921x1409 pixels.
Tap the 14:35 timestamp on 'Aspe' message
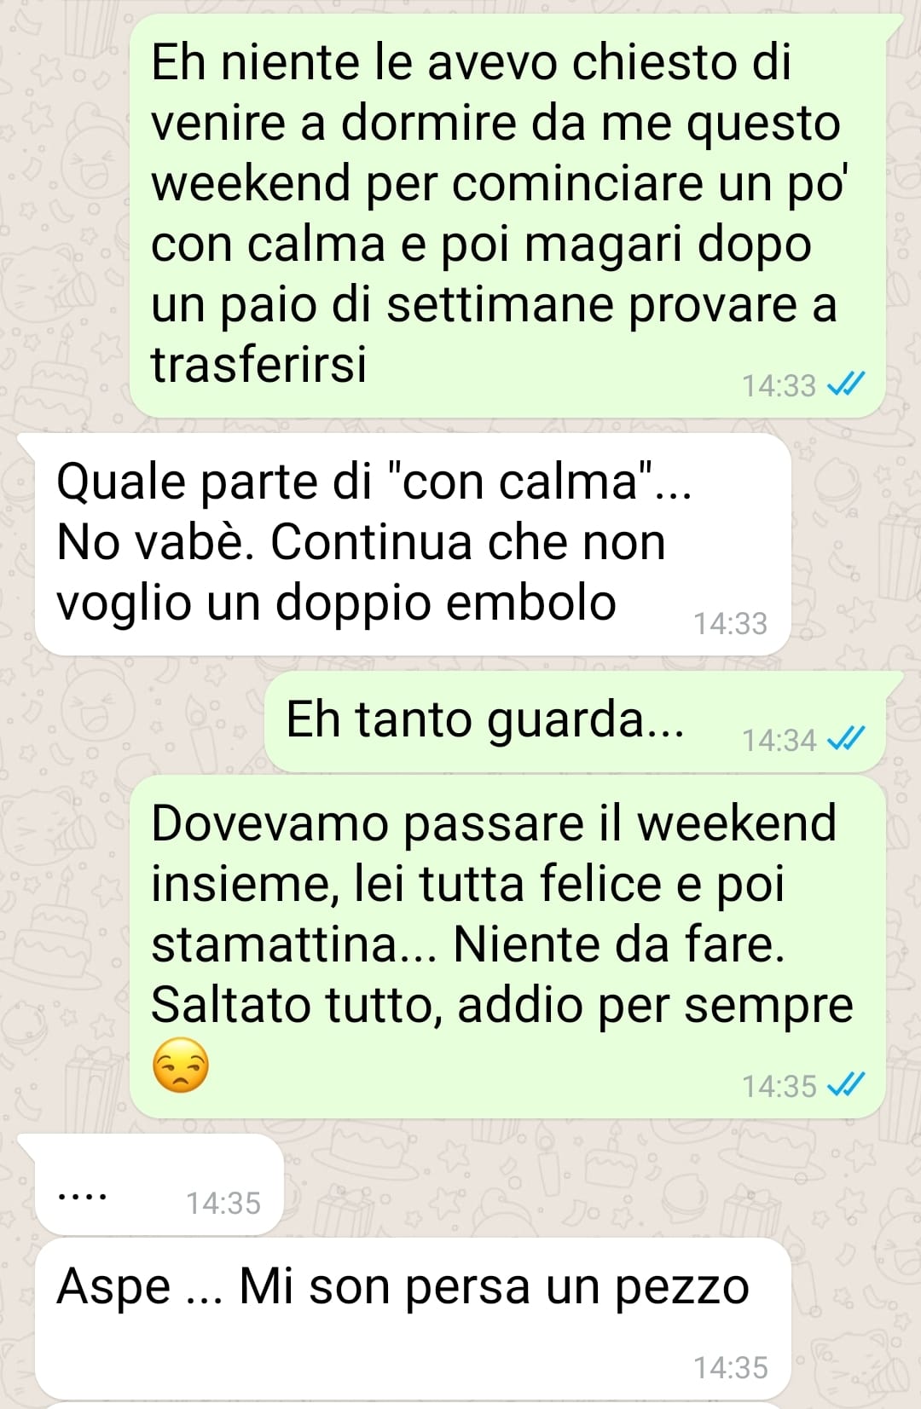pyautogui.click(x=730, y=1367)
